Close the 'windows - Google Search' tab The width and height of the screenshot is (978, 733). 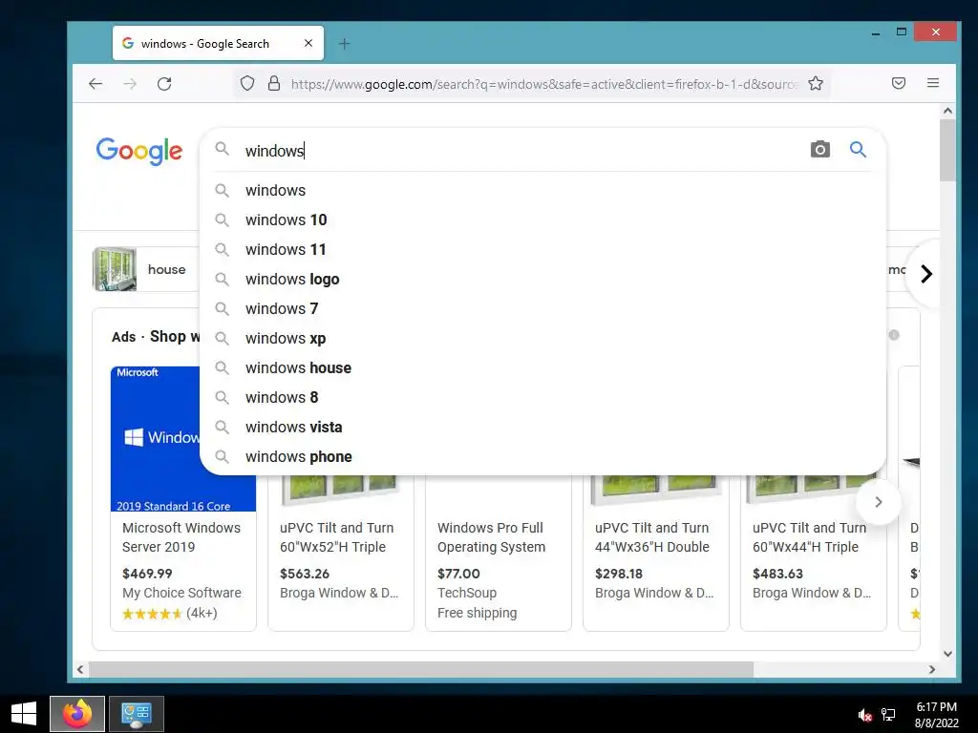click(308, 43)
